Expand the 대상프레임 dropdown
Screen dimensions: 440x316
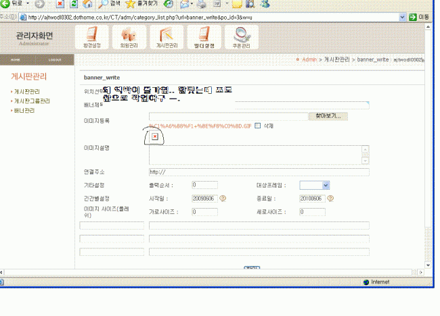point(326,185)
